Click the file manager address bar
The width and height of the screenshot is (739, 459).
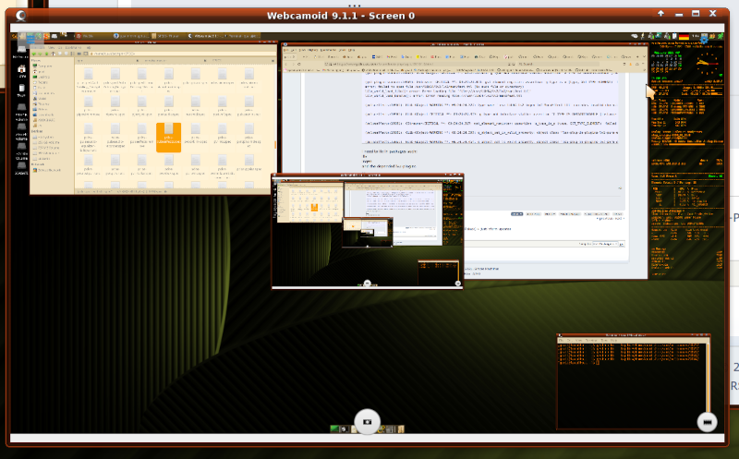coord(111,54)
